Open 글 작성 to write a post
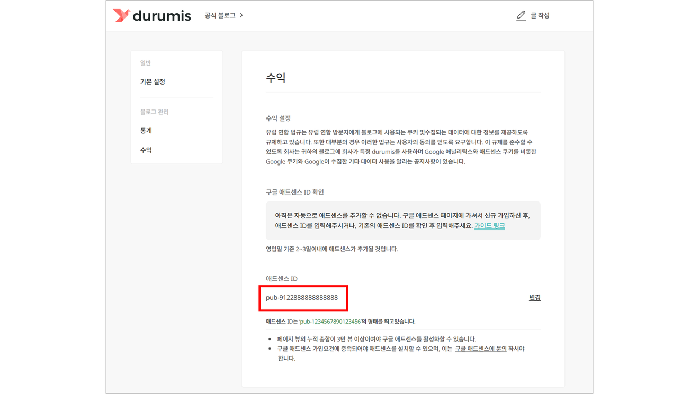 tap(540, 16)
